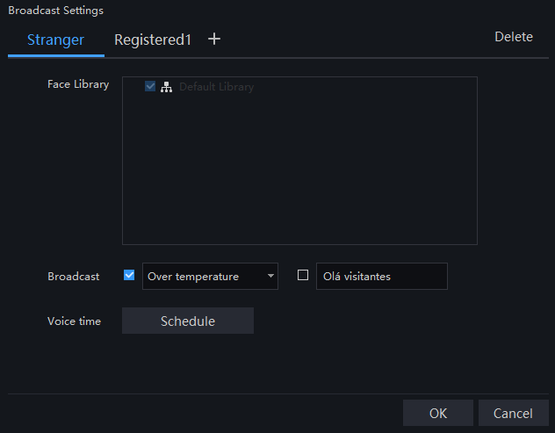Open the Over temperature dropdown
The height and width of the screenshot is (433, 555).
click(210, 276)
